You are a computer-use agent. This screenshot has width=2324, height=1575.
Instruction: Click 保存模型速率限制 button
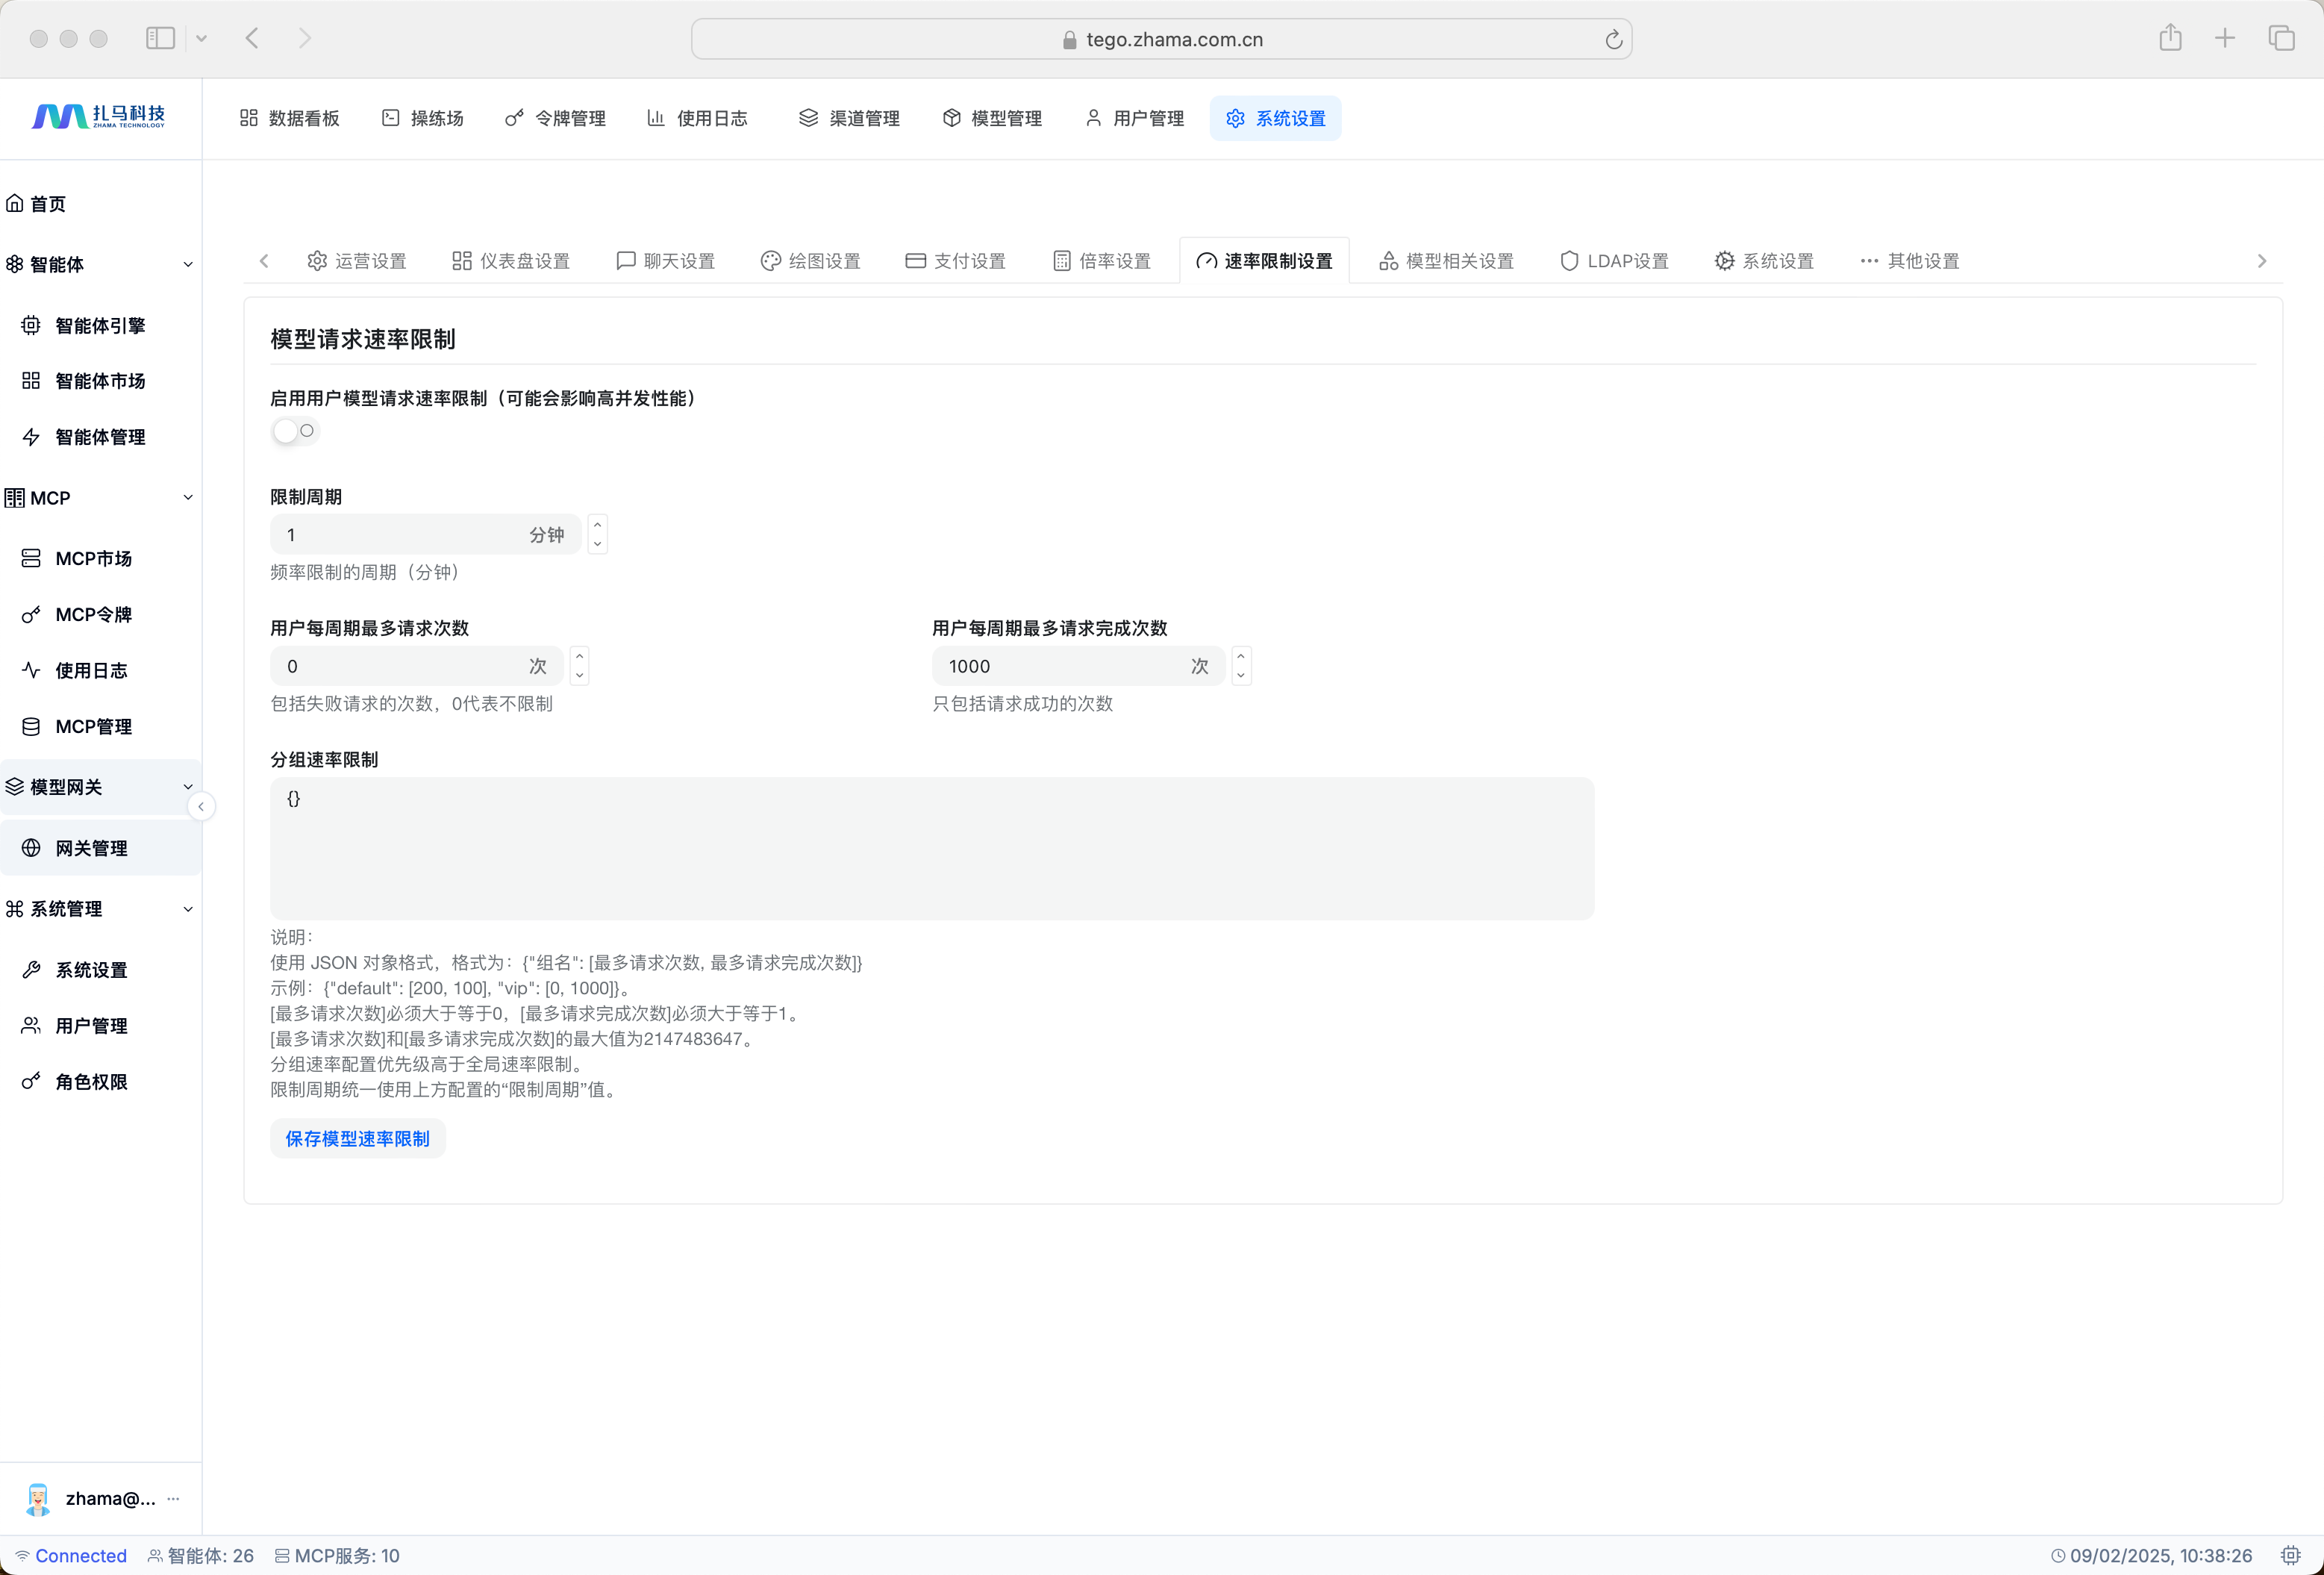357,1138
